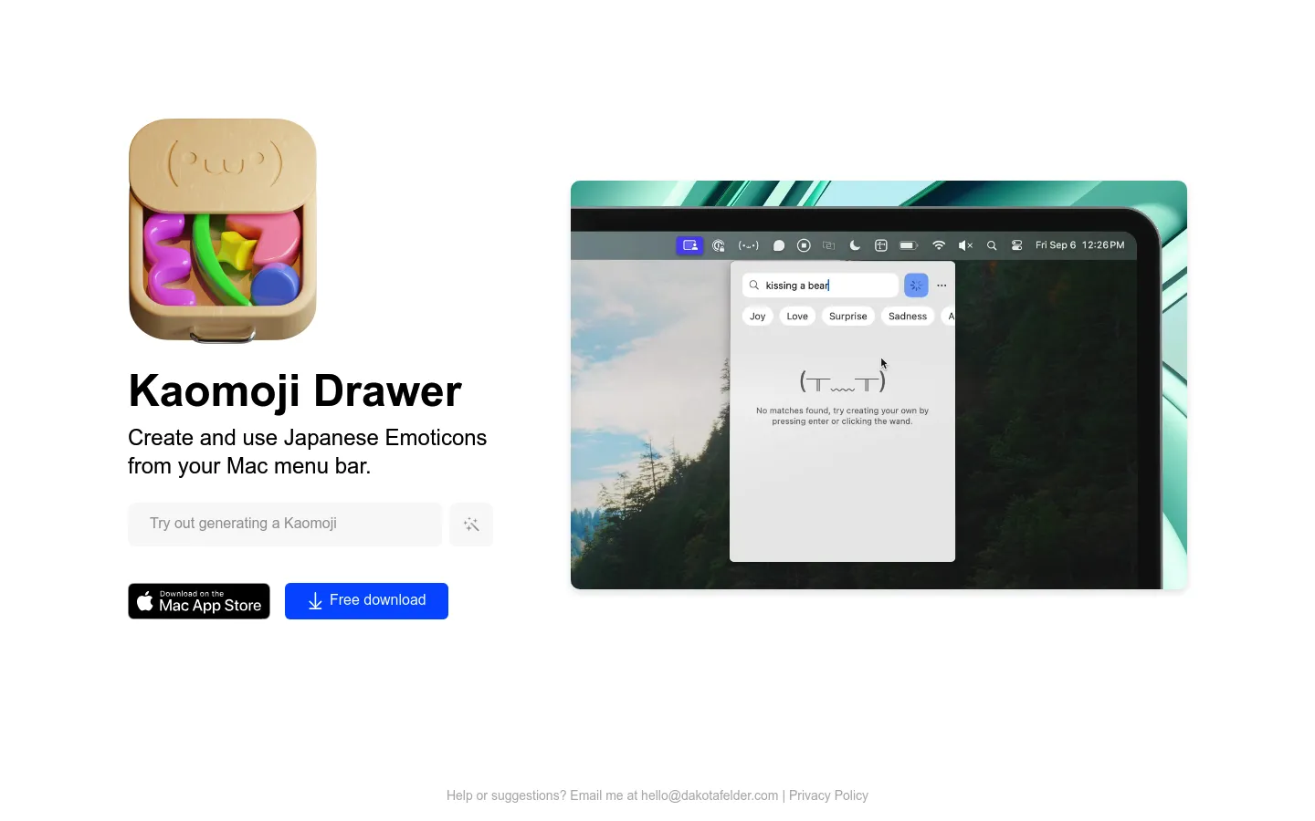Viewport: 1315px width, 821px height.
Task: Click the Free download button
Action: click(366, 601)
